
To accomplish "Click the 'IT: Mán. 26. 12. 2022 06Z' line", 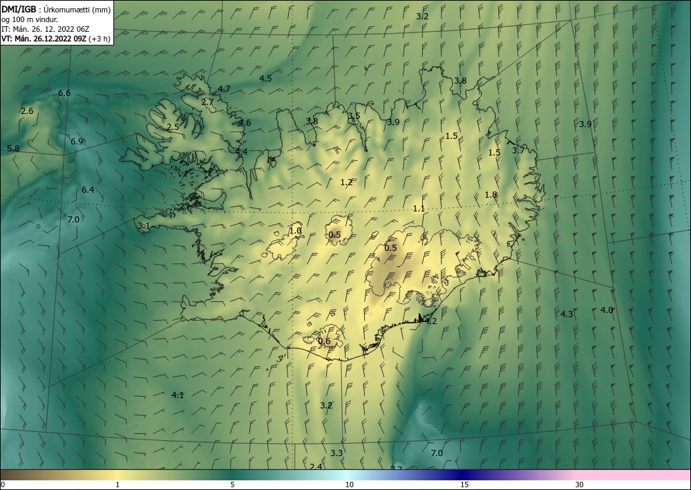I will coord(46,29).
